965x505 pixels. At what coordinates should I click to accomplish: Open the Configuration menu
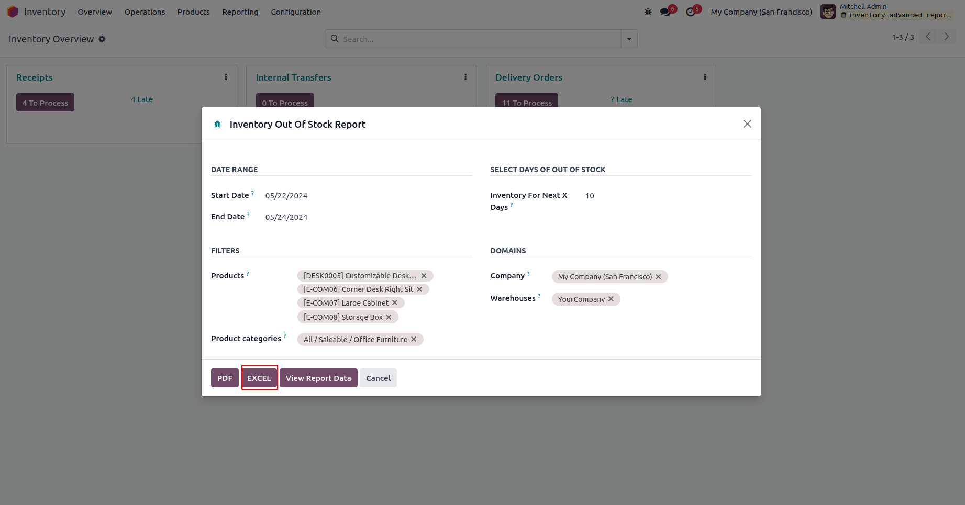pos(295,12)
